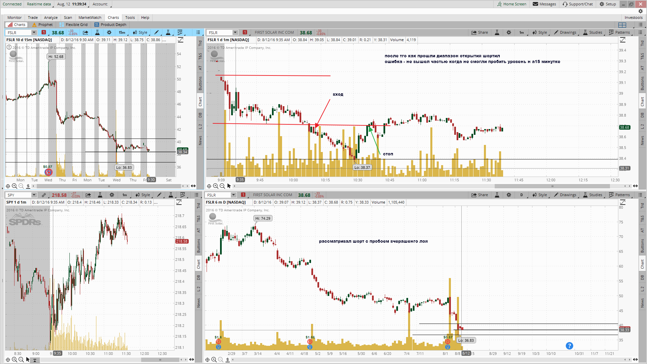Click patterns icon on SPY chart toolbar
The image size is (647, 364).
pos(183,195)
